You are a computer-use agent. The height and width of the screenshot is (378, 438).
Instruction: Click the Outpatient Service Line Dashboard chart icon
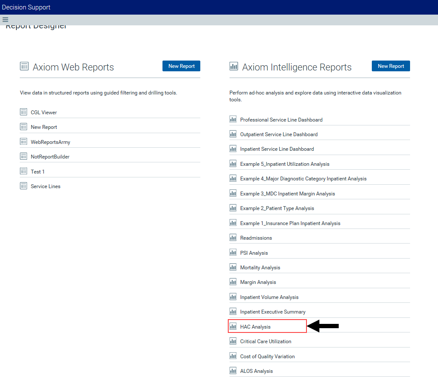pos(233,134)
